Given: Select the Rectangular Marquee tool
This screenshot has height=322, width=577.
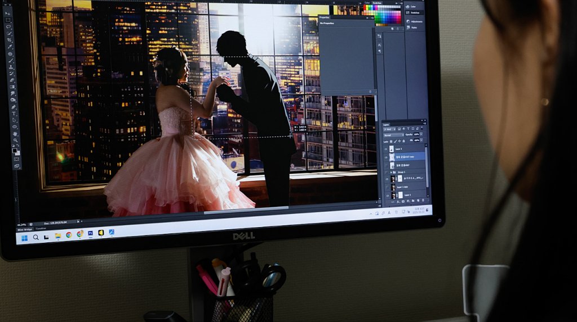Looking at the screenshot, I should [x=8, y=20].
